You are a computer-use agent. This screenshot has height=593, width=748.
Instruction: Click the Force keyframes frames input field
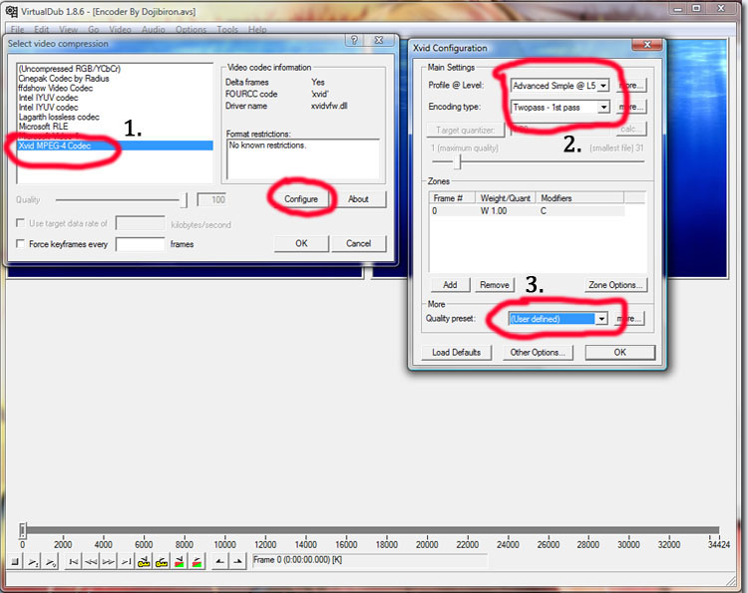[x=141, y=244]
